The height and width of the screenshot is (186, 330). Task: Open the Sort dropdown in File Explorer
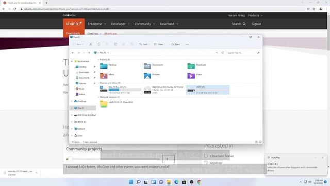[x=144, y=44]
